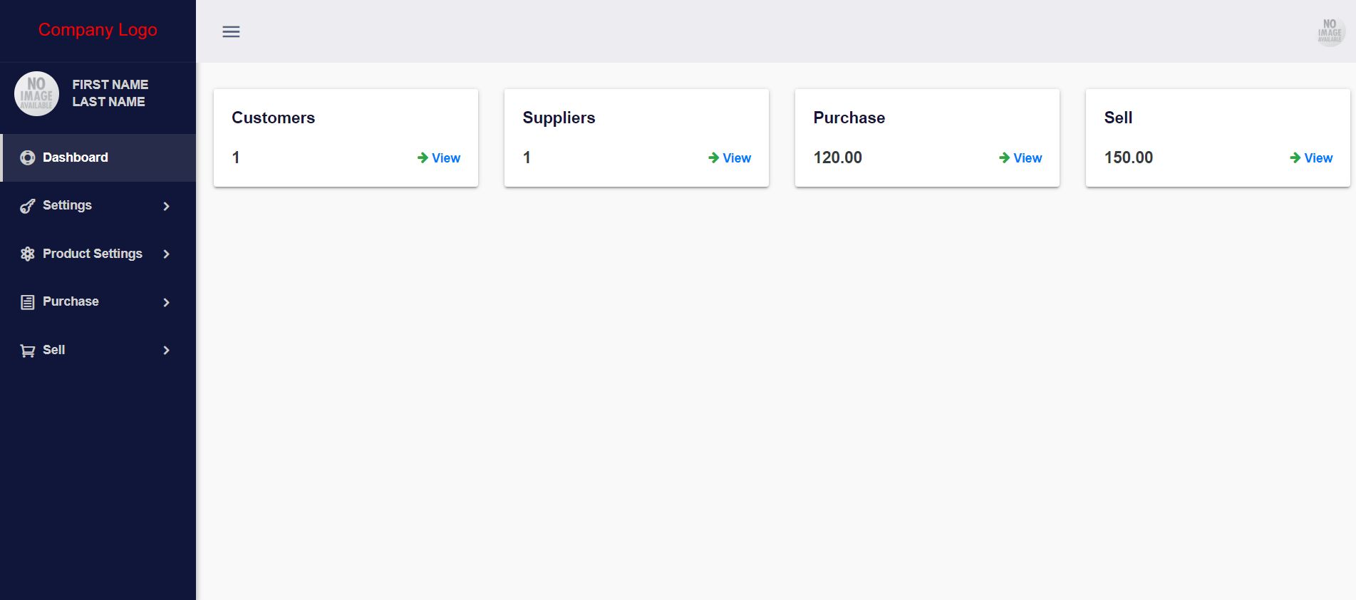This screenshot has height=600, width=1356.
Task: Click green arrow on Sell card
Action: tap(1295, 157)
